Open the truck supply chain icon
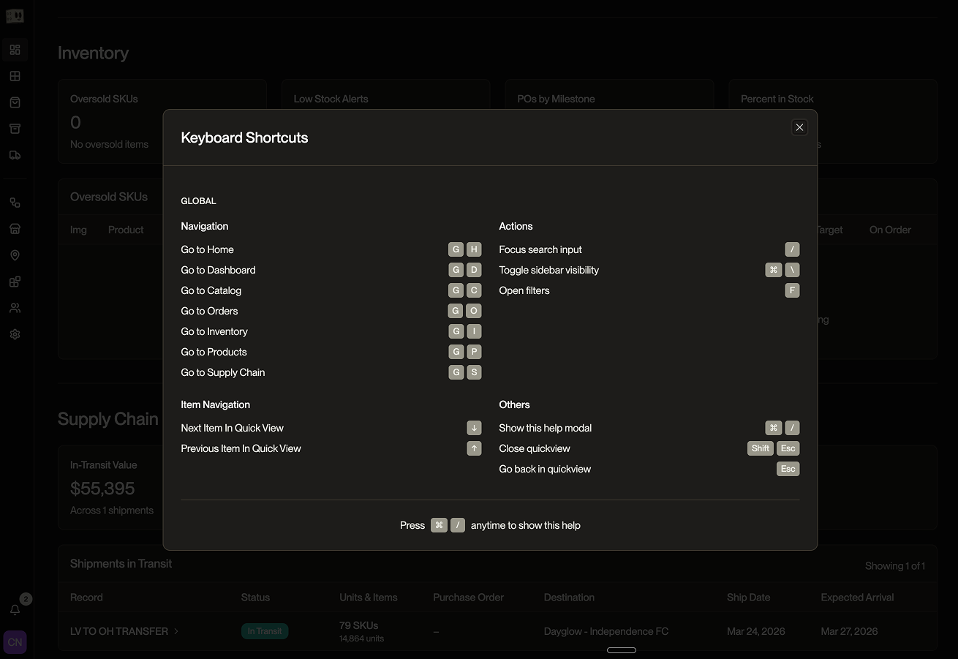 [15, 155]
